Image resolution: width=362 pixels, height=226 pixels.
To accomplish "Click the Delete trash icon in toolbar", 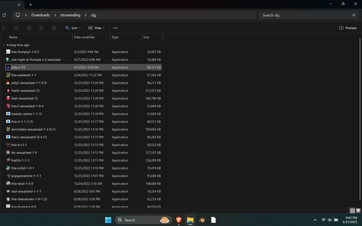I will click(54, 28).
